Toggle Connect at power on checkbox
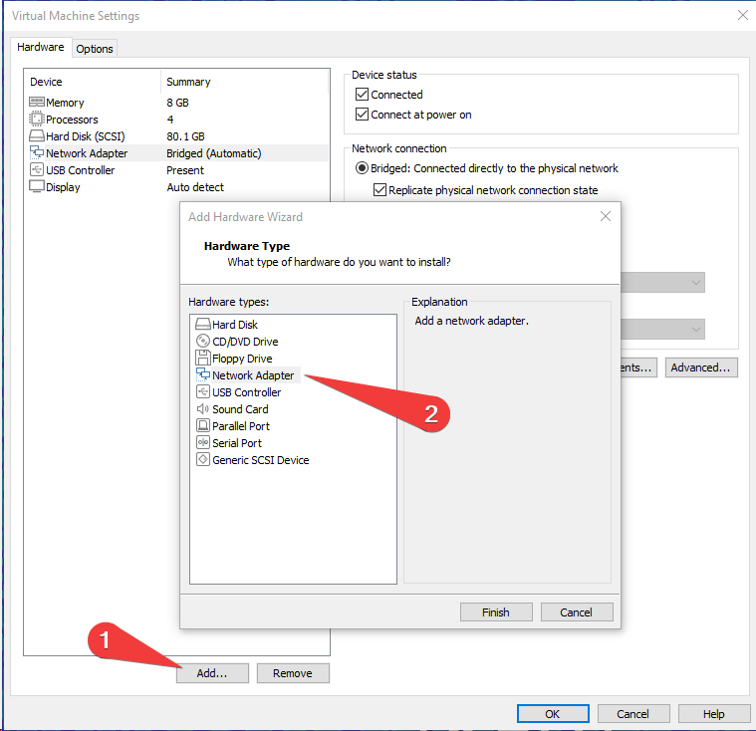The image size is (756, 731). tap(362, 115)
